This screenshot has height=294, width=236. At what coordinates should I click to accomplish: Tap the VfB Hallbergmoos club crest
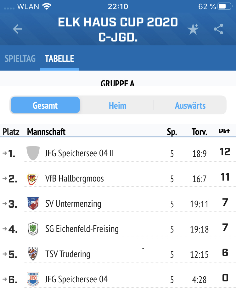pyautogui.click(x=33, y=178)
